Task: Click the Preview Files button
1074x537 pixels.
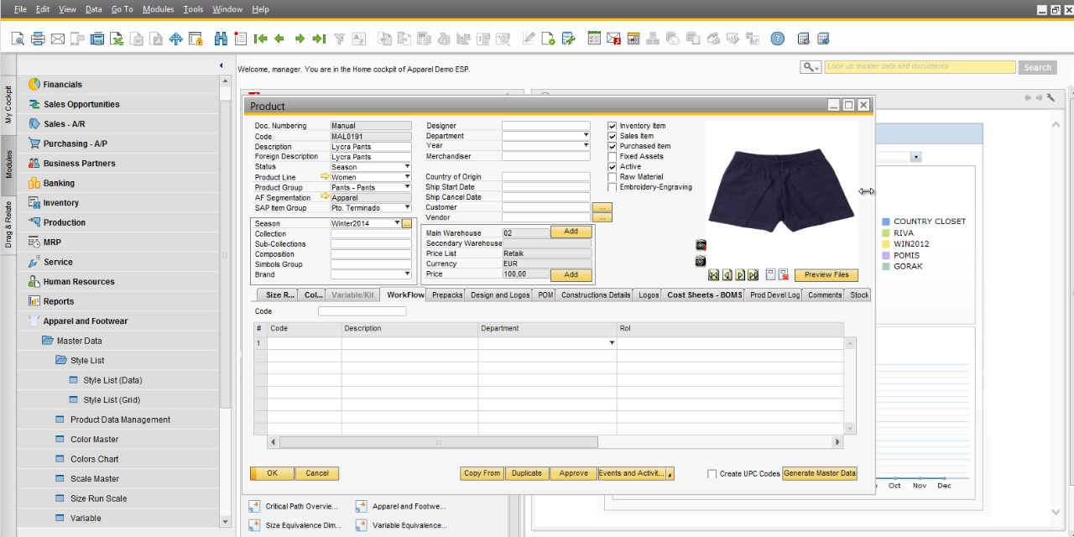Action: [x=826, y=275]
